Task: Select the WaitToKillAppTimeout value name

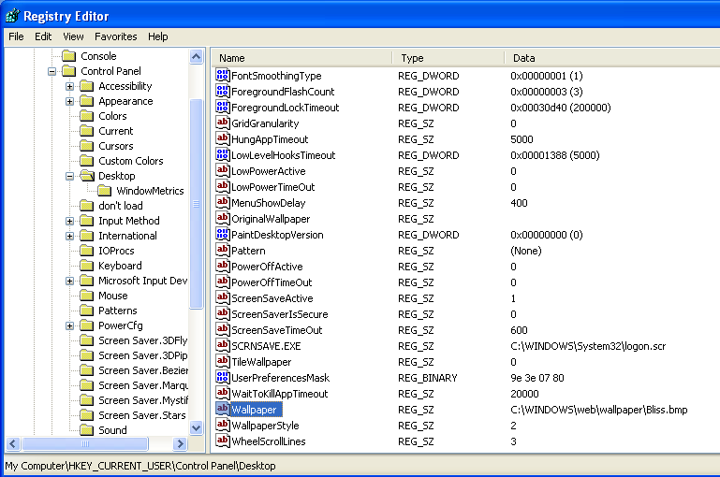Action: [x=279, y=394]
